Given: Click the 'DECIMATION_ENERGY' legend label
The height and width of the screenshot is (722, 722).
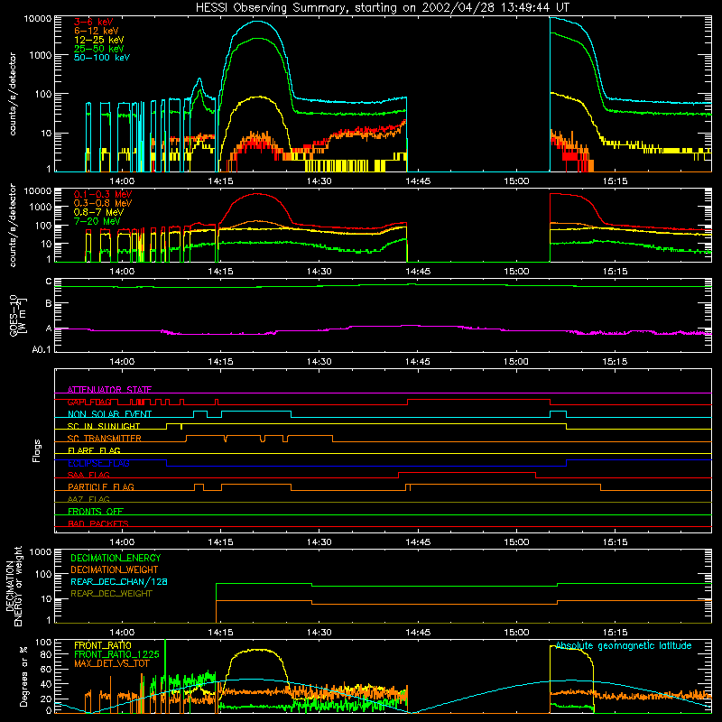Looking at the screenshot, I should [116, 558].
